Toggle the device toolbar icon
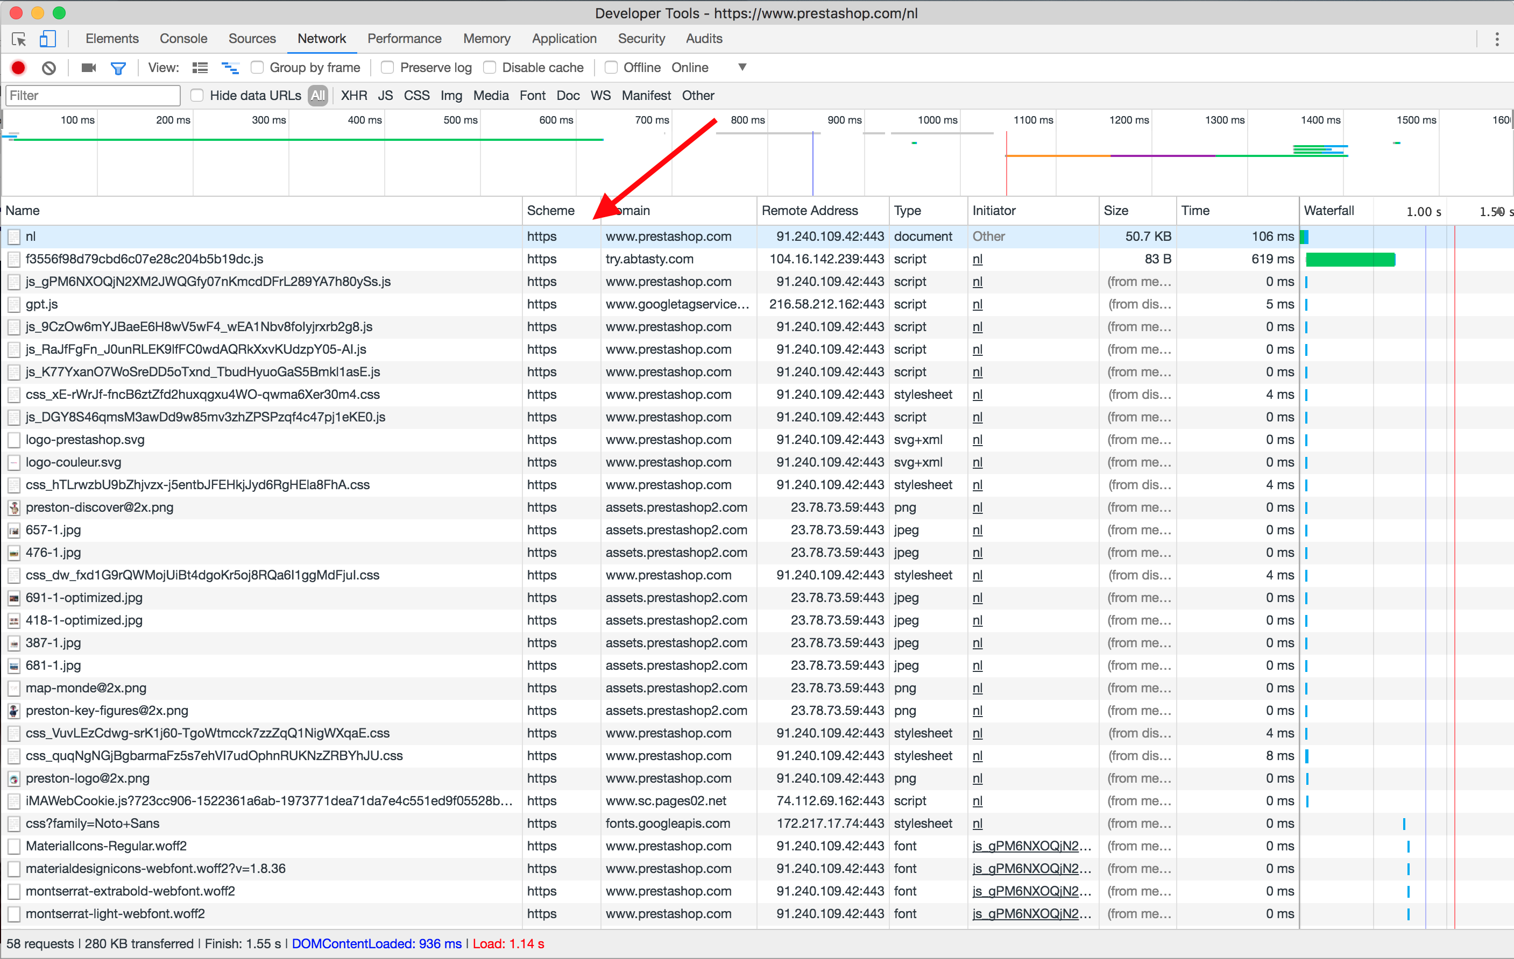 tap(48, 39)
